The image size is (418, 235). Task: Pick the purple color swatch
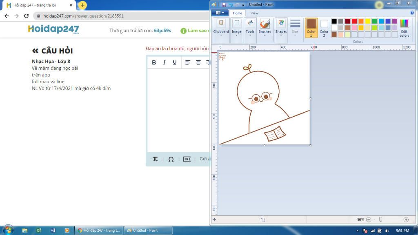pos(395,21)
